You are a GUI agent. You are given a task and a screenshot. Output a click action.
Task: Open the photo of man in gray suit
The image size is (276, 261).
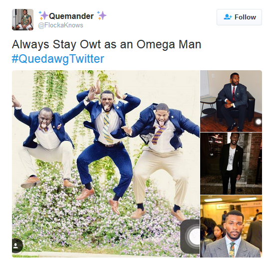pyautogui.click(x=231, y=227)
